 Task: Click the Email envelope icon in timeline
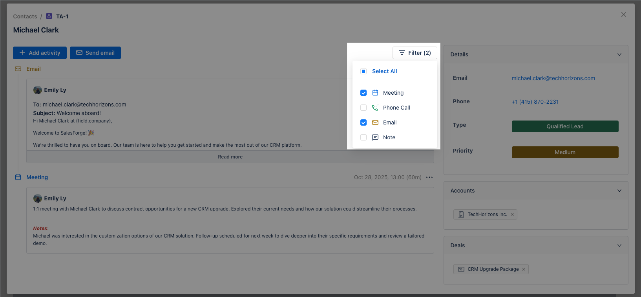pyautogui.click(x=18, y=69)
